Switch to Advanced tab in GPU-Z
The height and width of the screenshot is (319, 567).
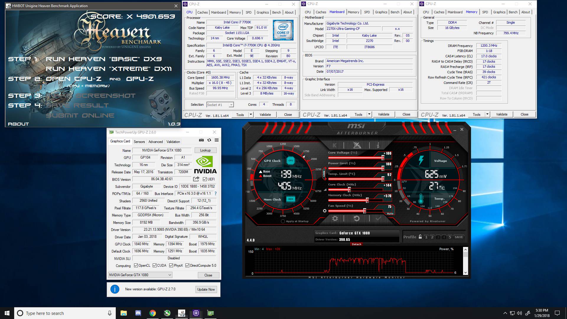(156, 142)
